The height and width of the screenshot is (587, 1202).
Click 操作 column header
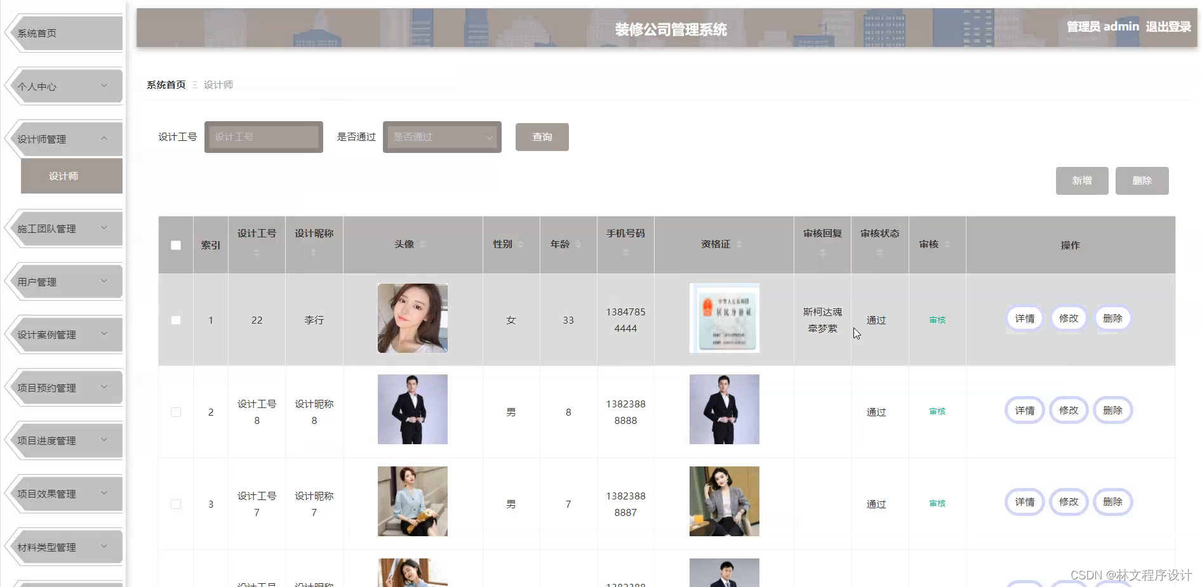[1070, 245]
